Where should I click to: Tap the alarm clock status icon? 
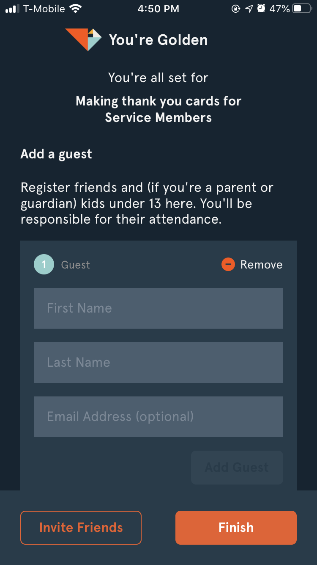coord(262,9)
